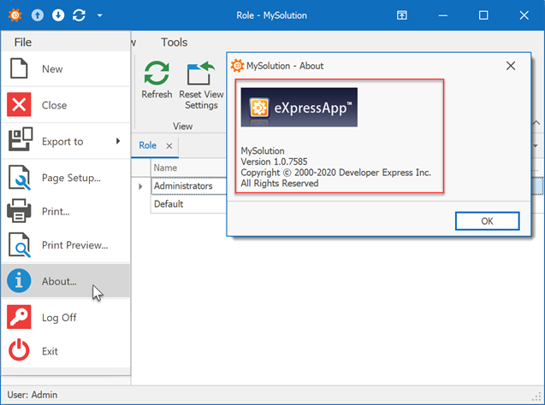Select the Default role row
Viewport: 545px width, 405px height.
tap(169, 204)
